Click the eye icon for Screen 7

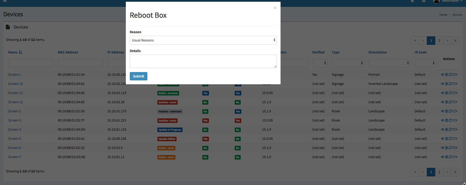[x=442, y=157]
